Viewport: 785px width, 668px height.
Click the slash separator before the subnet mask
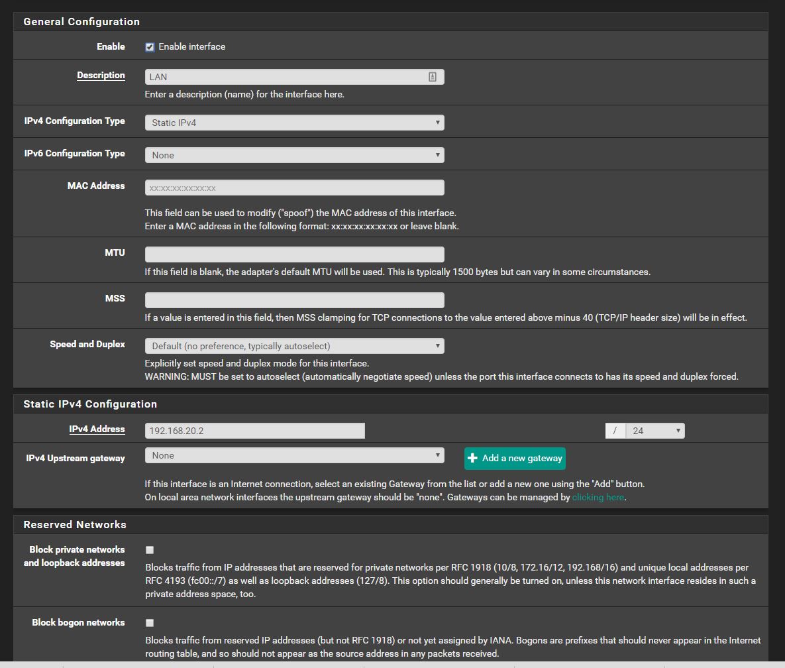click(615, 431)
